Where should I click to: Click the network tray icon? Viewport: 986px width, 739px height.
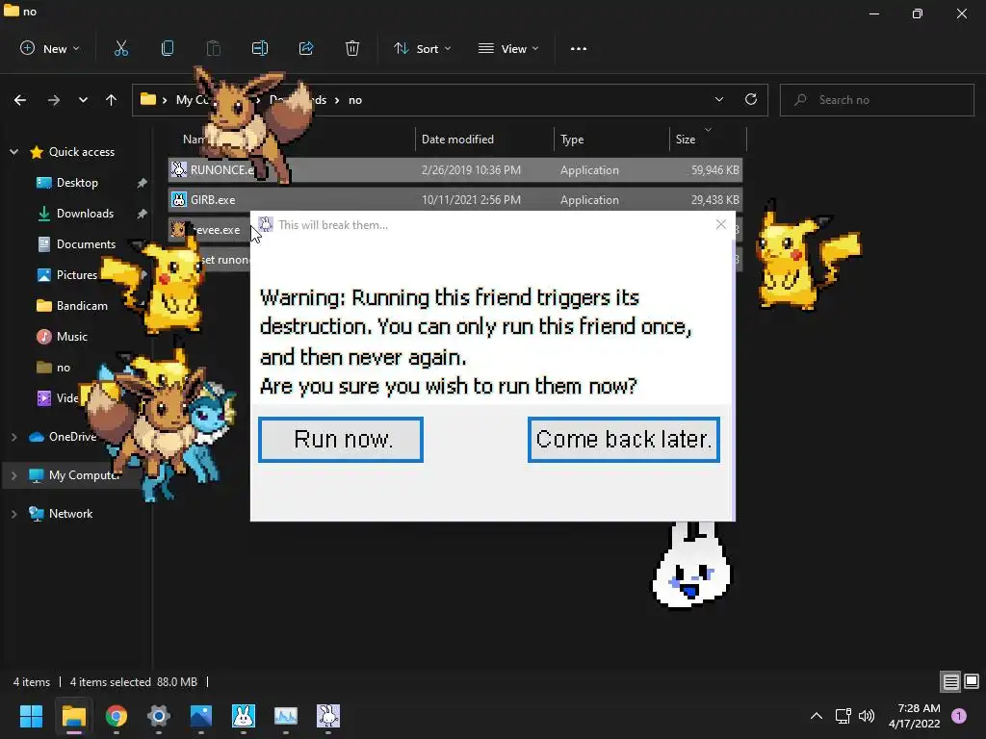tap(843, 716)
